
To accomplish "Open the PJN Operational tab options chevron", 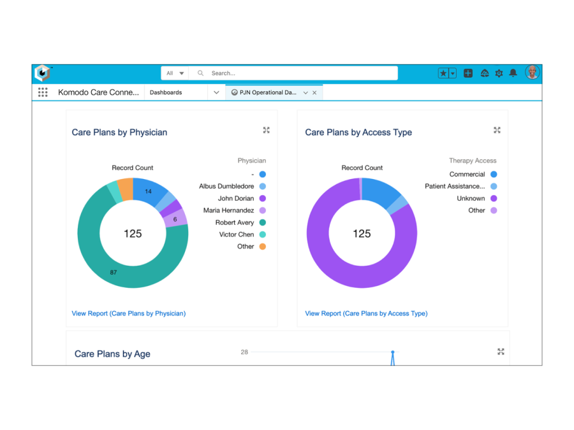I will [x=305, y=93].
